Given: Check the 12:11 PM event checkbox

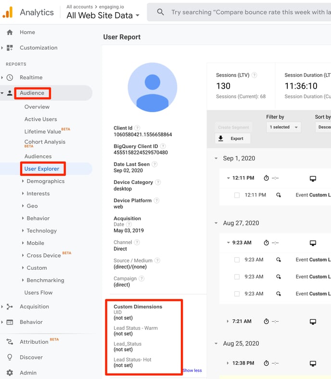Looking at the screenshot, I should 237,195.
